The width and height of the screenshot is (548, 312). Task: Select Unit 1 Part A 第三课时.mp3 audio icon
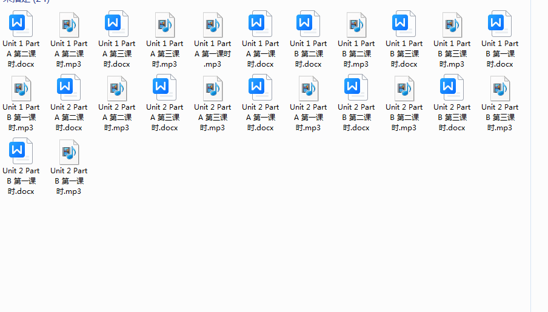[164, 25]
